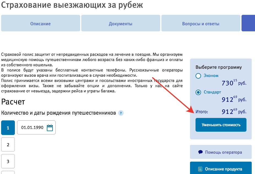The height and width of the screenshot is (174, 255).
Task: Click the Уменьшить стоимость button
Action: 221,125
